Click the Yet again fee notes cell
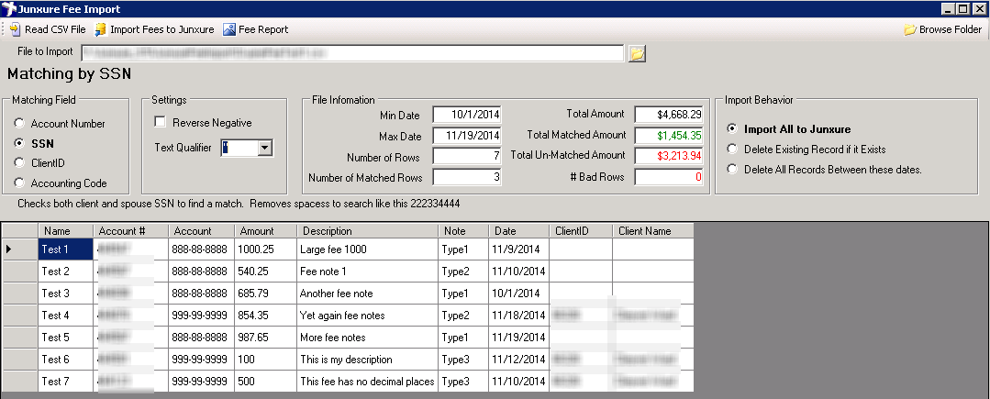The width and height of the screenshot is (990, 399). coord(367,316)
